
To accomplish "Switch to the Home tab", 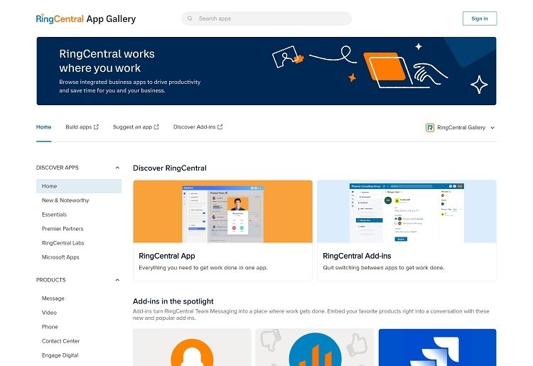I will point(43,127).
